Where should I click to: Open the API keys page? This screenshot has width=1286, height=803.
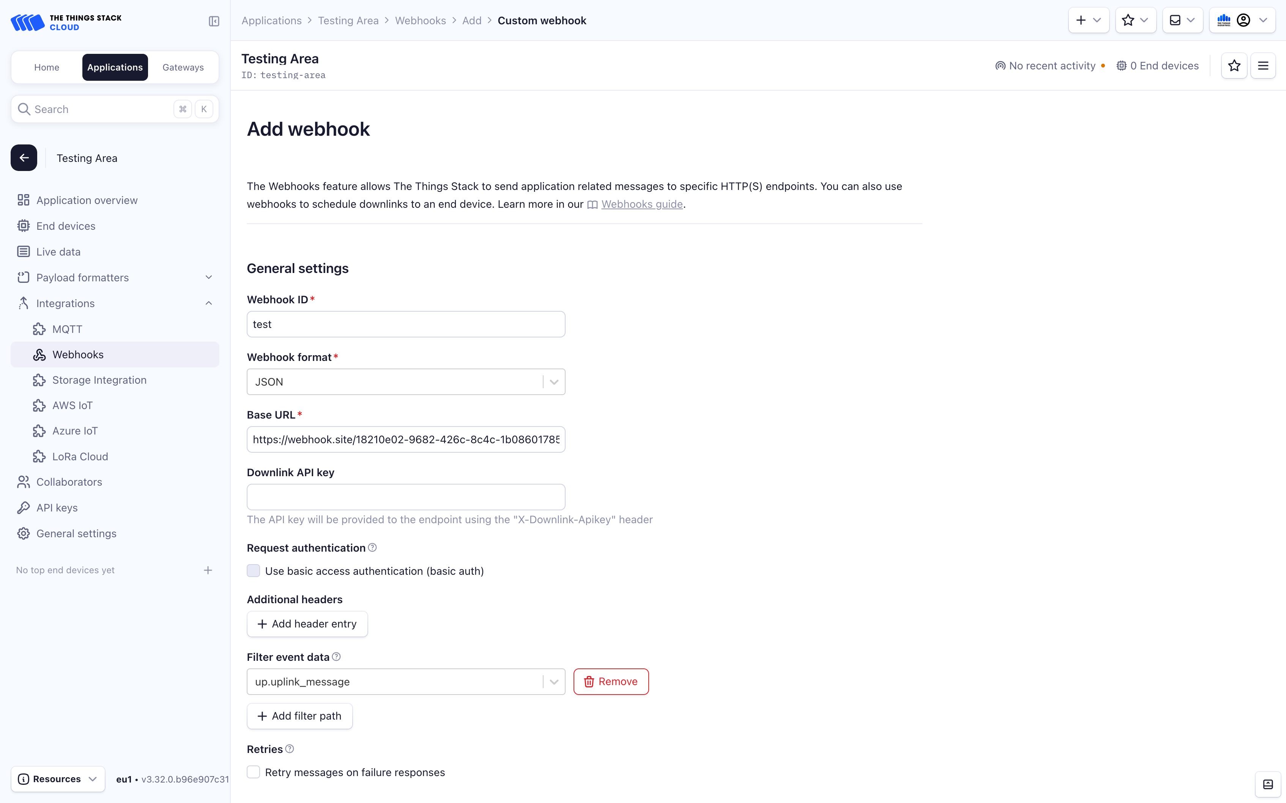tap(56, 507)
